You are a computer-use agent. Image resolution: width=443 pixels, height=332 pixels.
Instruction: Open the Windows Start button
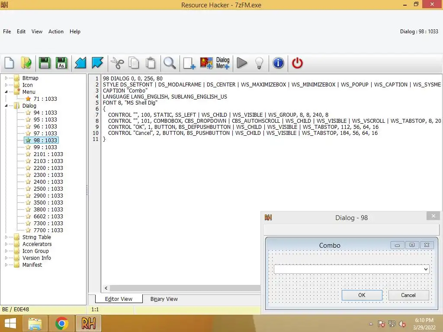pyautogui.click(x=10, y=323)
